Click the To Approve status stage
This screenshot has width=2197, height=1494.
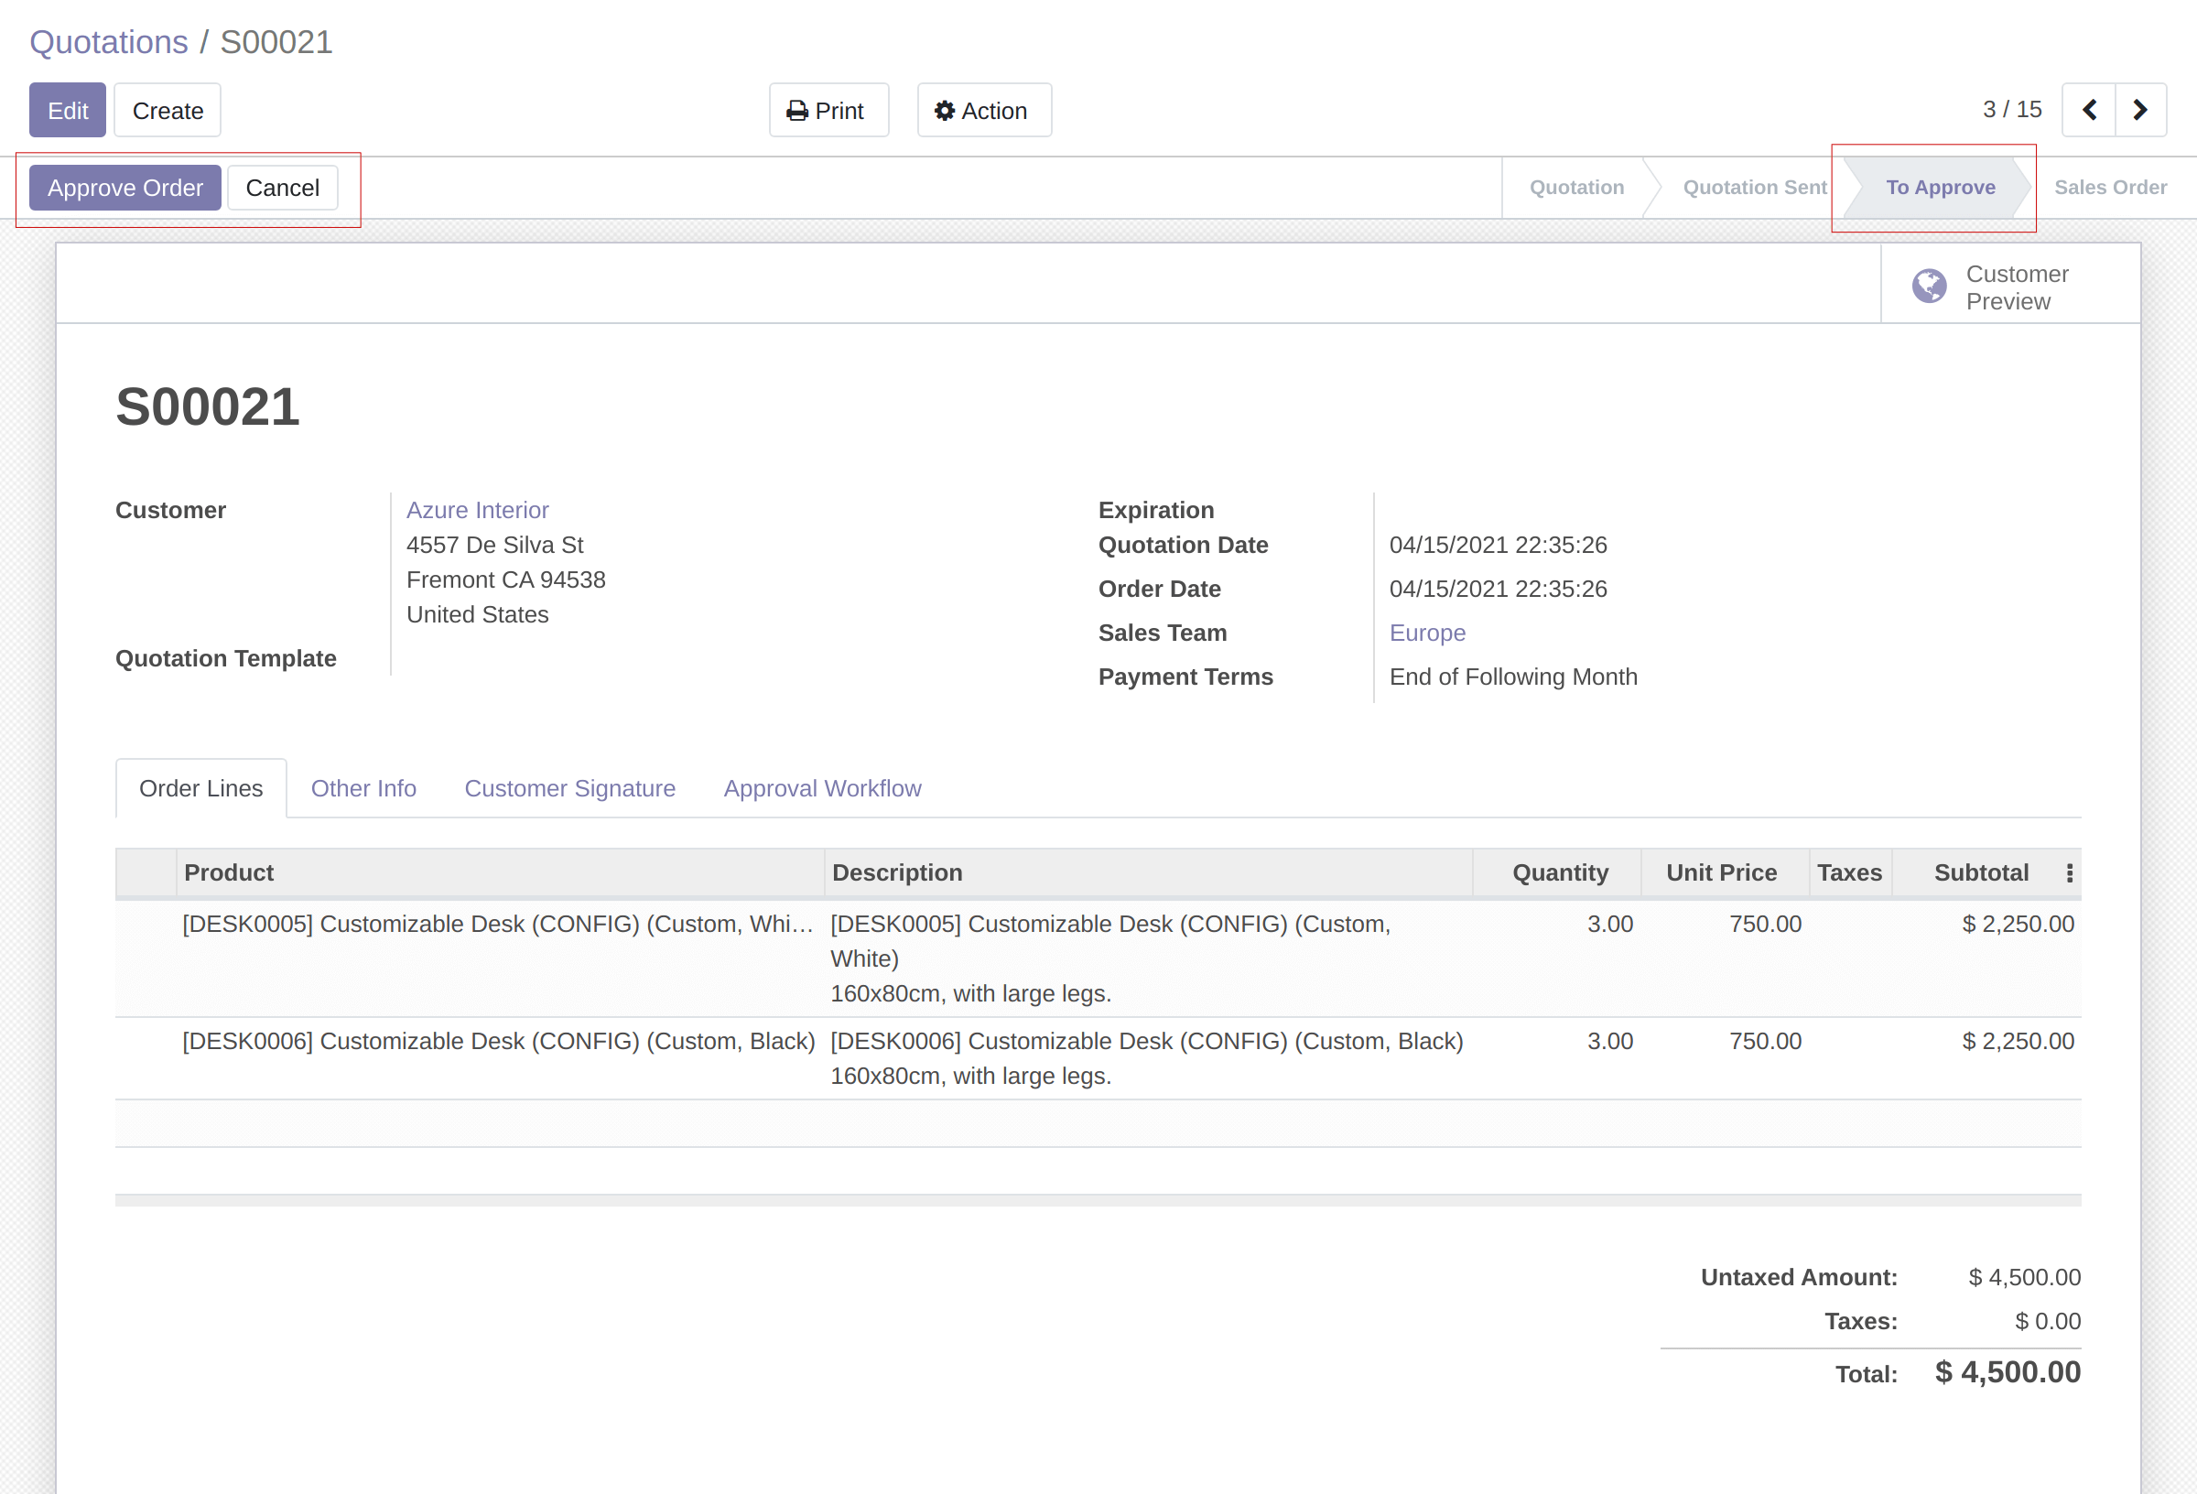coord(1940,189)
